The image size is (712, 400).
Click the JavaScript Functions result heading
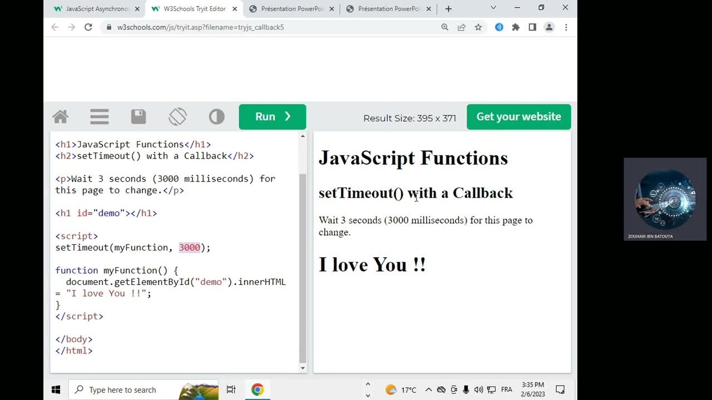coord(413,158)
